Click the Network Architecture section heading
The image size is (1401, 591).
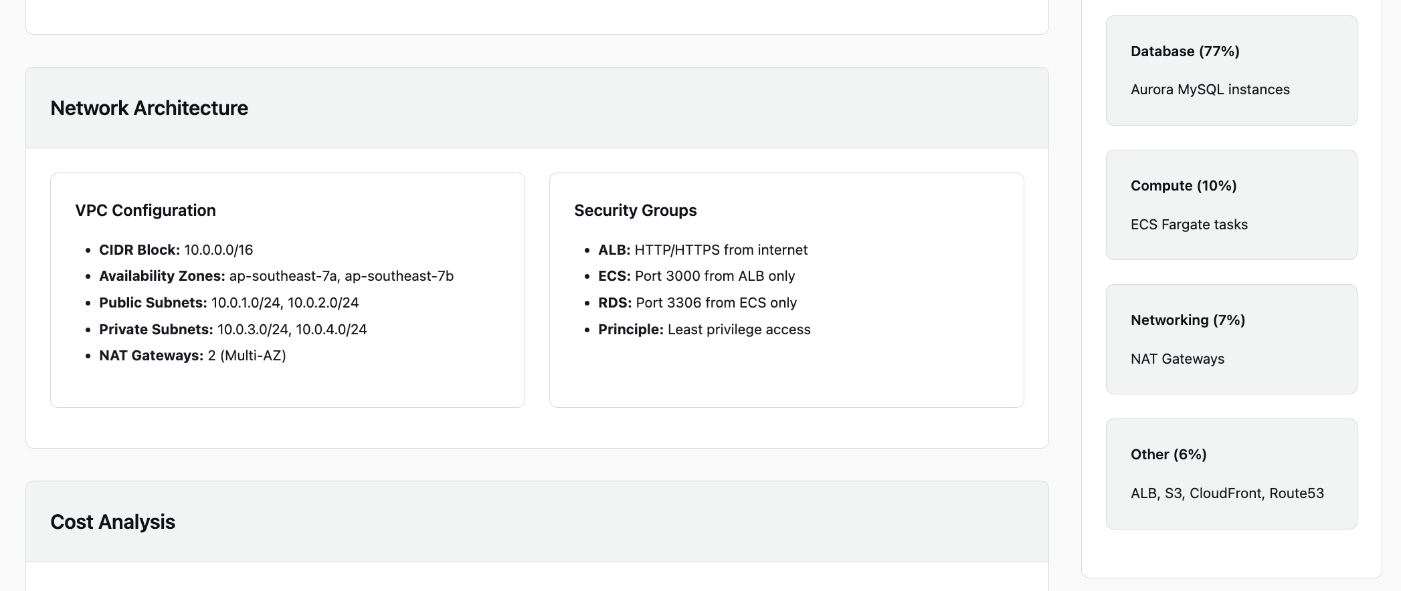point(149,108)
